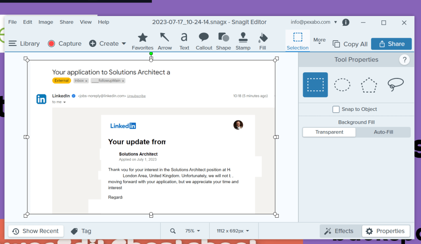Select the Fill tool
This screenshot has width=421, height=244.
tap(263, 41)
